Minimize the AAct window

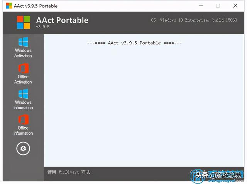201,6
